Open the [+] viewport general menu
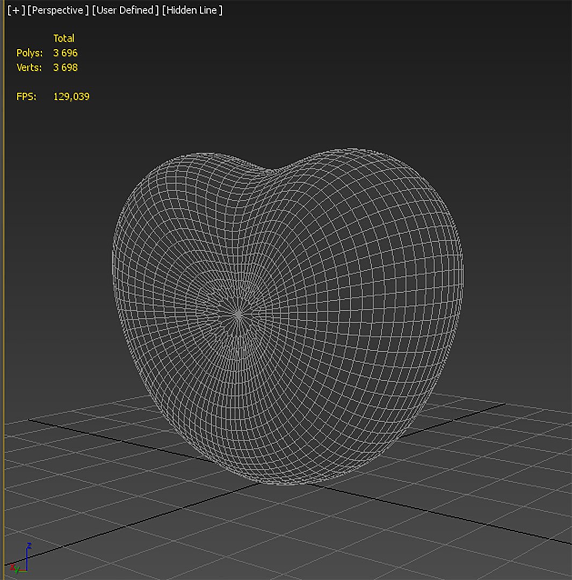Viewport: 572px width, 580px height. coord(16,10)
